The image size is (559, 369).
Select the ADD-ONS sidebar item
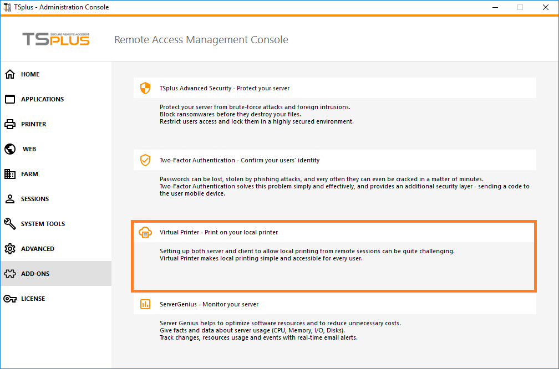tap(35, 274)
